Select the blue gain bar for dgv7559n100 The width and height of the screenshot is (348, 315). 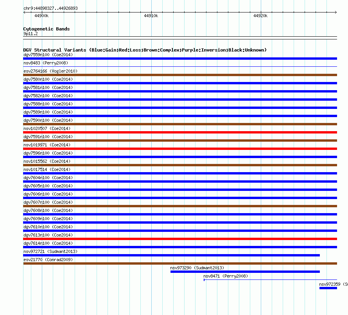(180, 59)
